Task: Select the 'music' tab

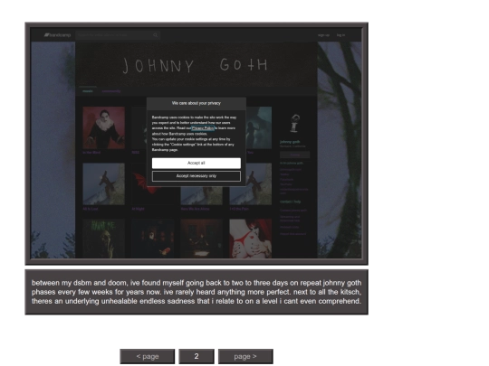Action: coord(88,91)
